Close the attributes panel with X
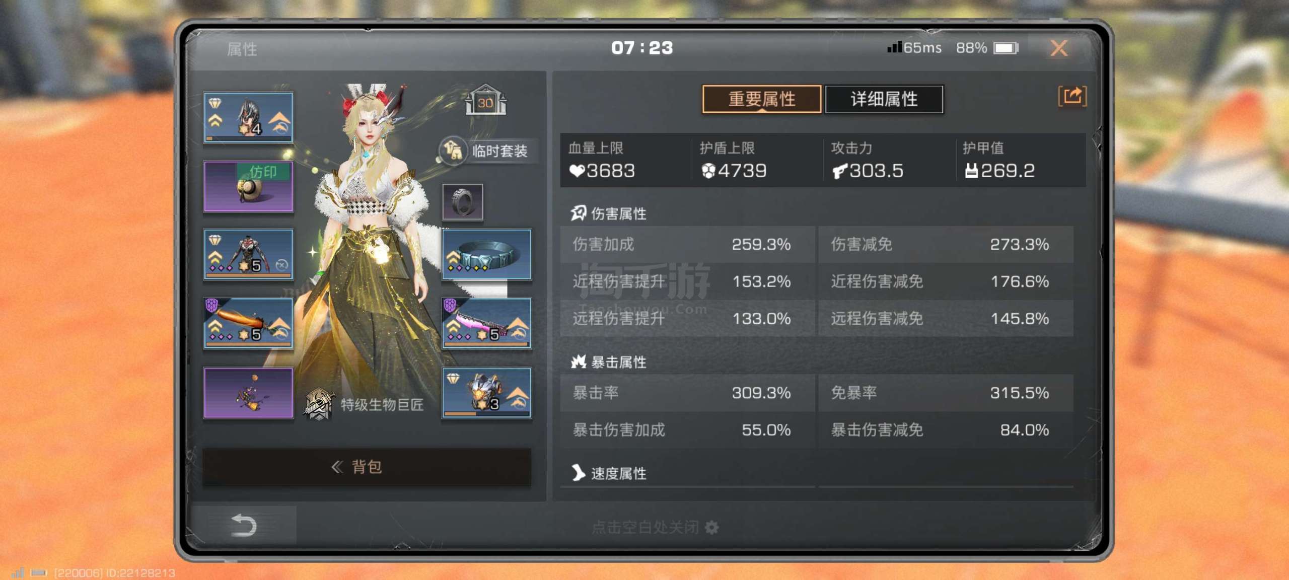This screenshot has height=580, width=1289. click(1059, 48)
